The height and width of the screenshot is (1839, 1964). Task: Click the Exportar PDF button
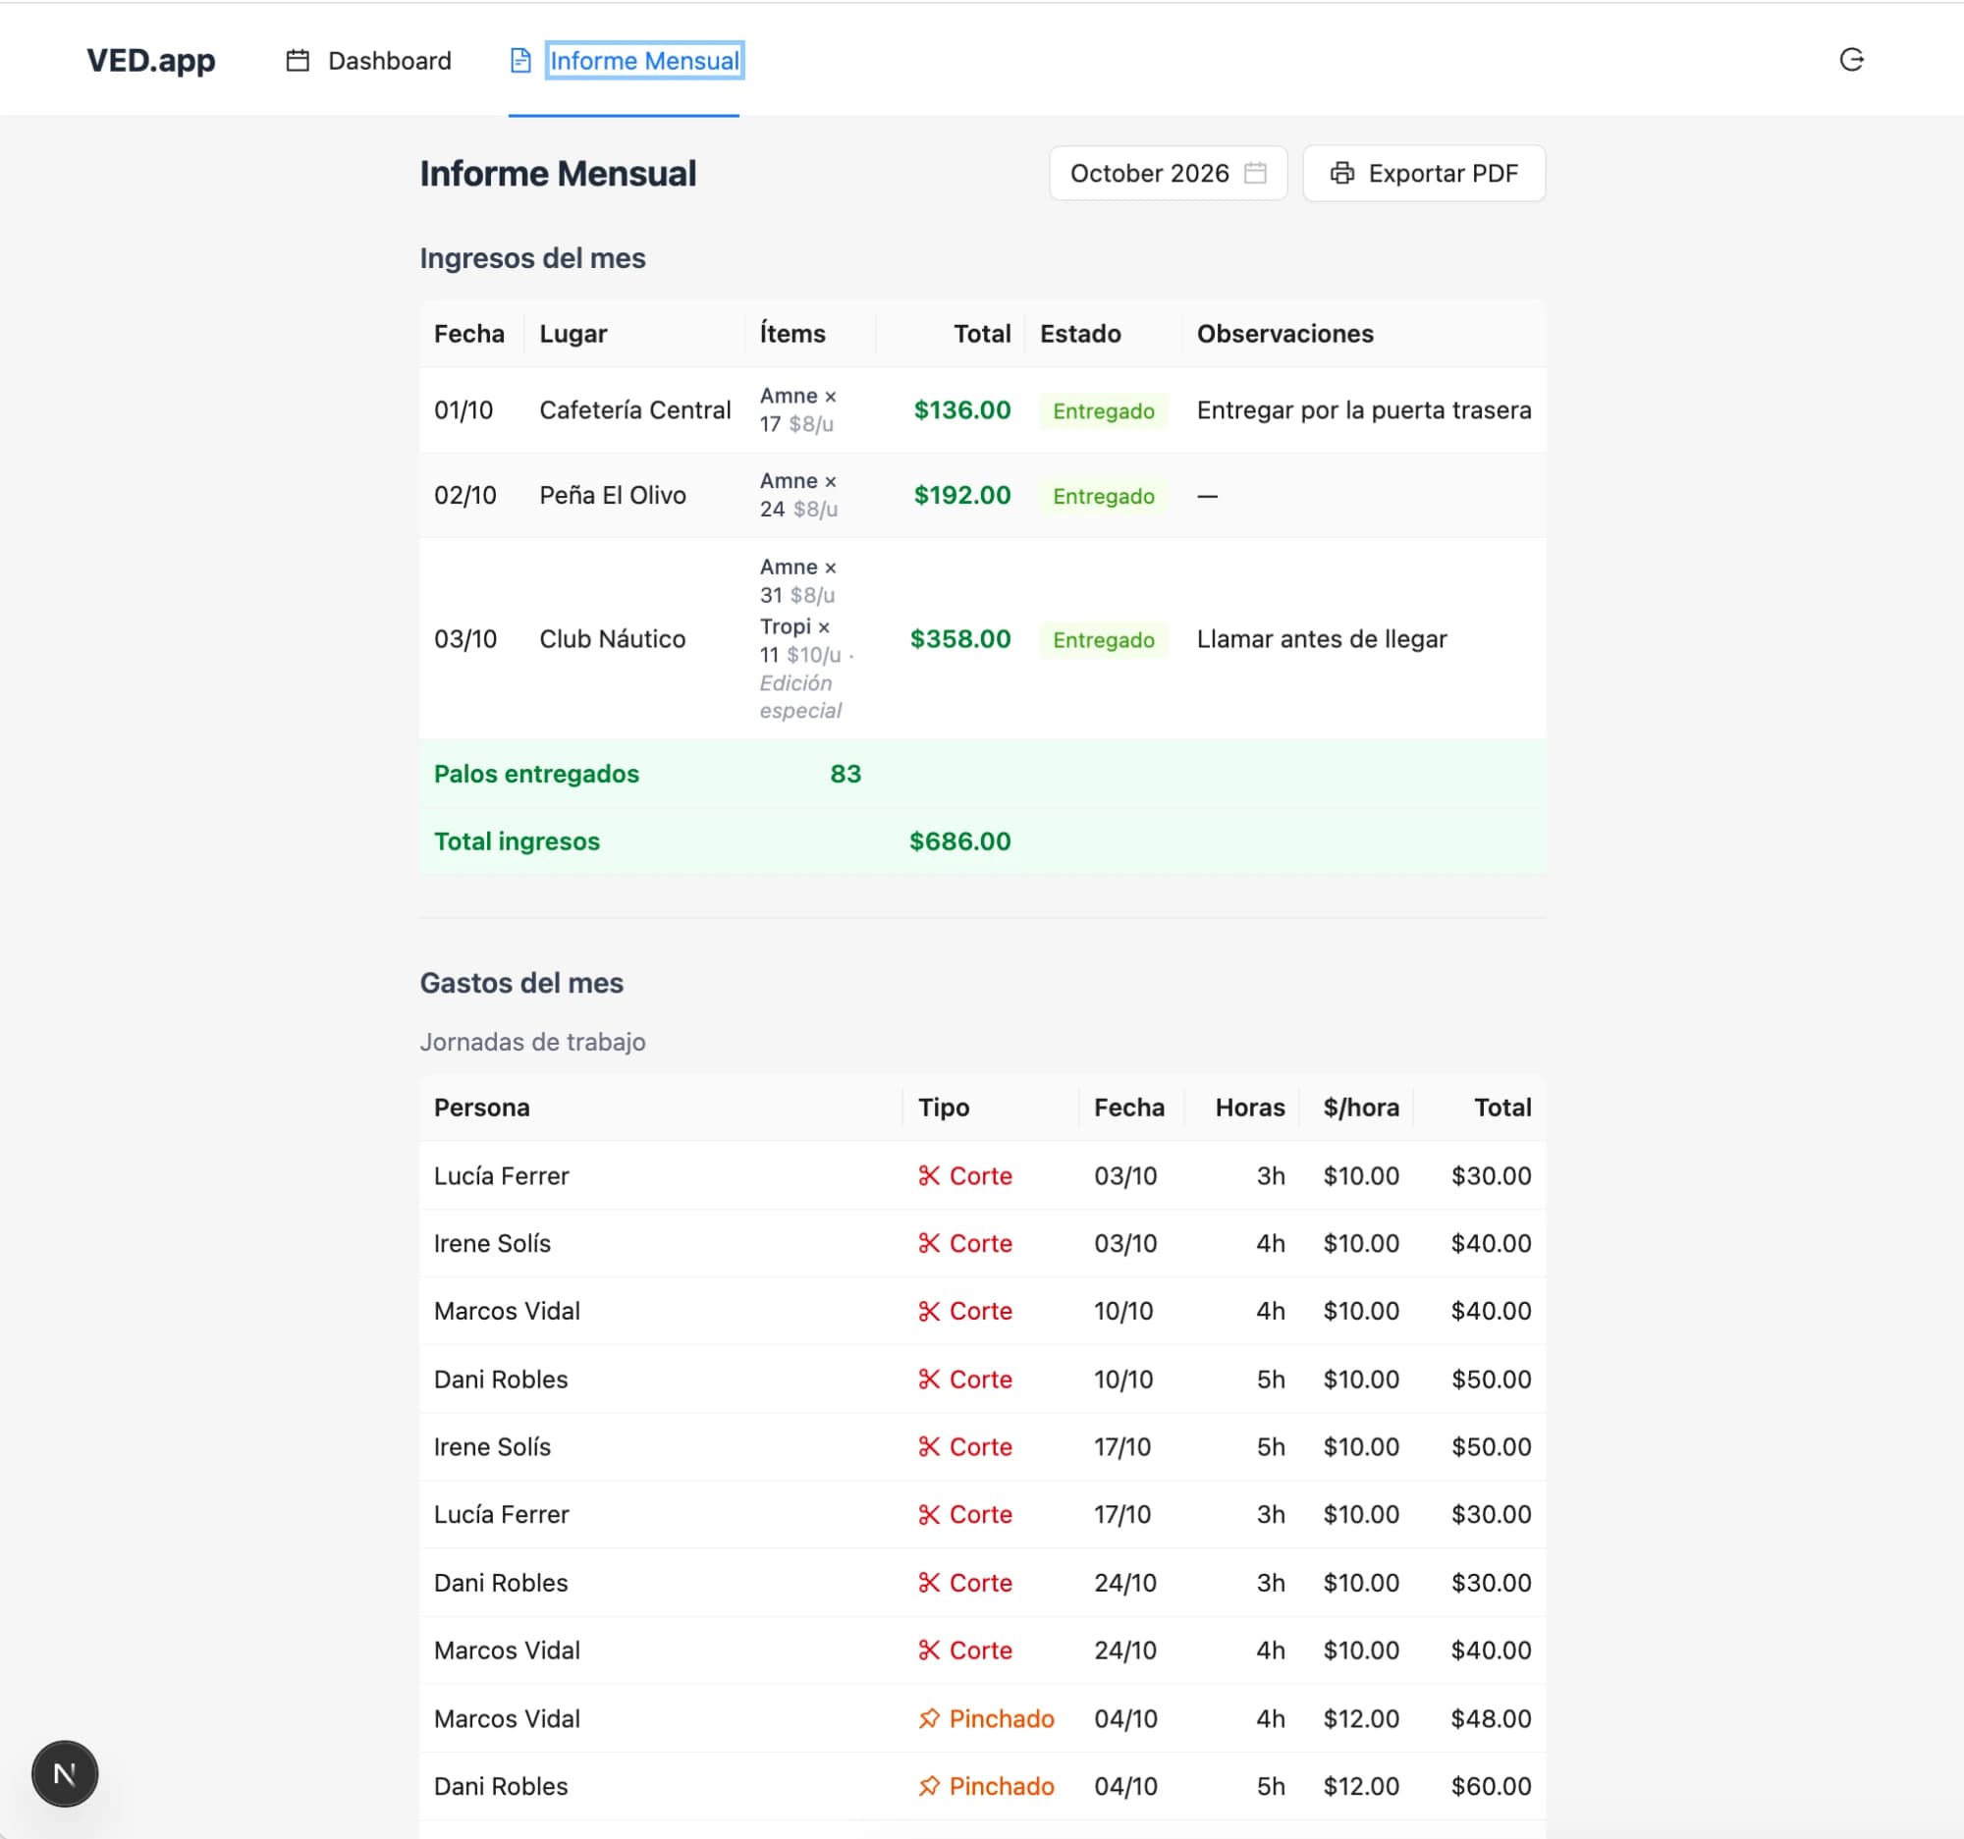[x=1424, y=174]
